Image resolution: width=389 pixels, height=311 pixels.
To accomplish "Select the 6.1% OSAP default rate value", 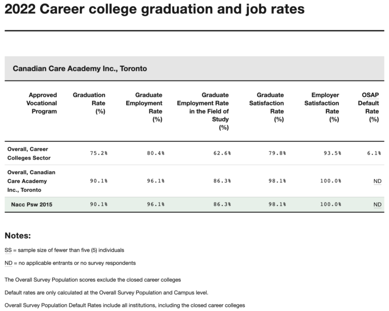I will 374,153.
